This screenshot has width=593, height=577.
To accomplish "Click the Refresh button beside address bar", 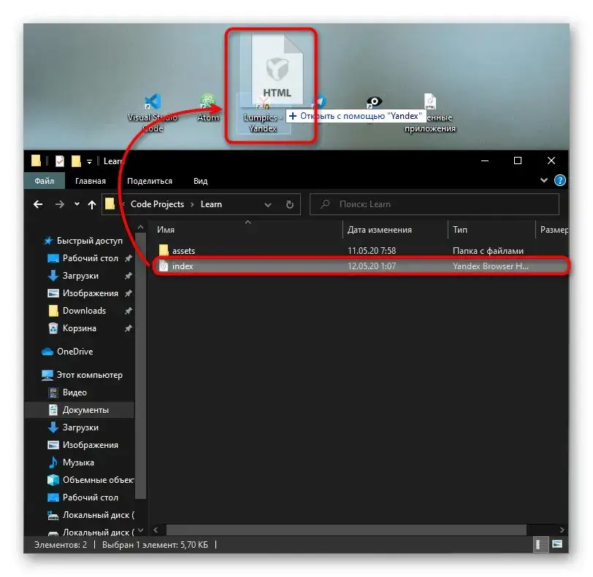I will 289,204.
